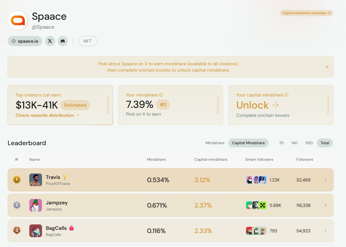
Task: Open the more options menu for BagCalls
Action: [x=326, y=231]
